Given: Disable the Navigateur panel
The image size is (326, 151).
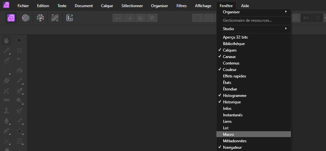Looking at the screenshot, I should coord(232,147).
